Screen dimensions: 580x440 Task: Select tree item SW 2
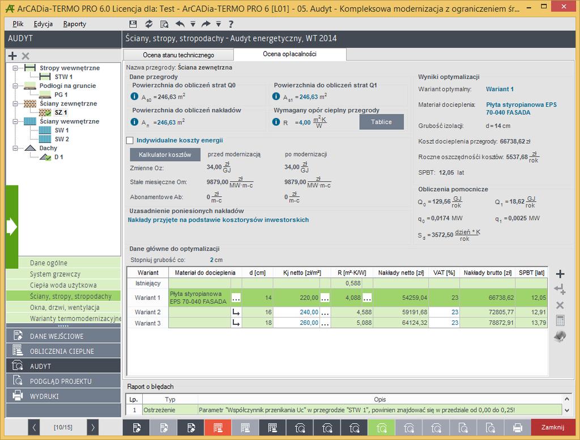tap(62, 139)
